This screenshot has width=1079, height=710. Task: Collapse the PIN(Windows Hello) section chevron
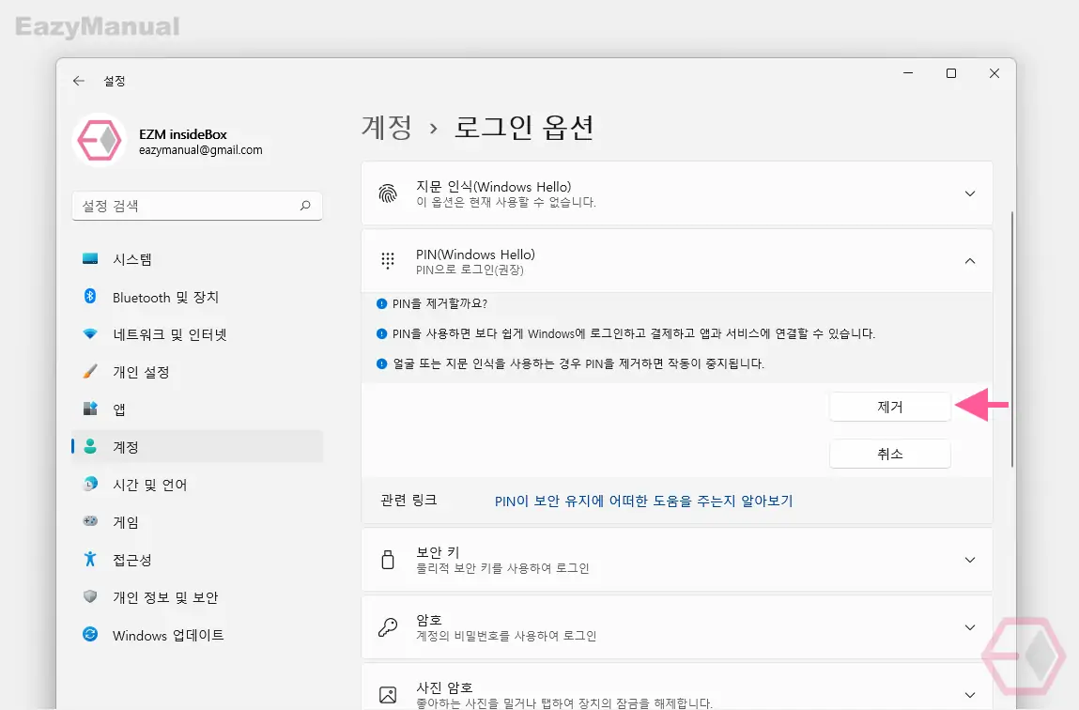(x=969, y=261)
